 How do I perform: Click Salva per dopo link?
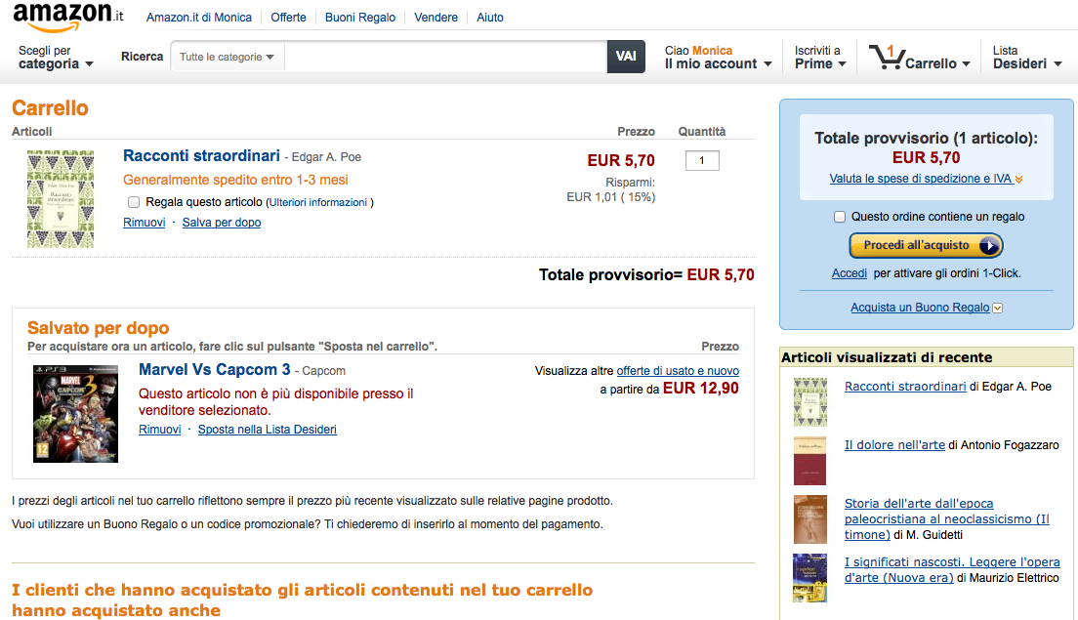[x=222, y=222]
